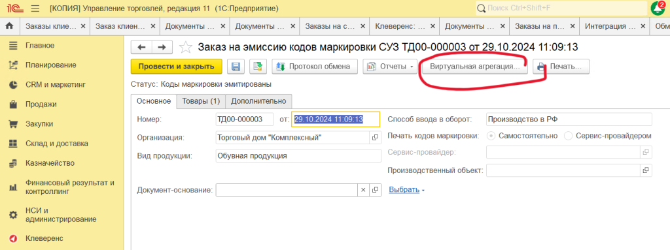Save document with floppy disk icon
The image size is (670, 250).
[x=236, y=67]
